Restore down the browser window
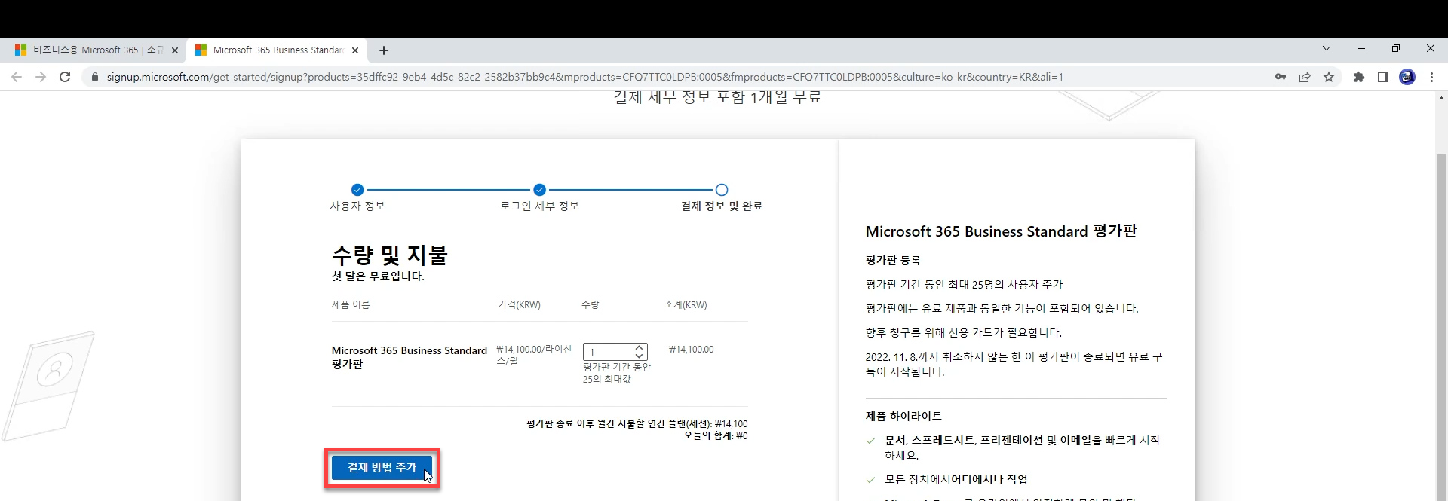This screenshot has height=501, width=1448. [x=1396, y=48]
